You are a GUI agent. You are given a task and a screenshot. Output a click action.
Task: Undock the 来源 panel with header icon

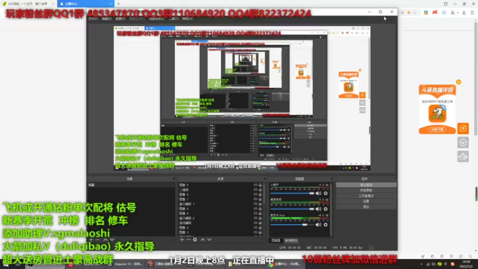point(265,179)
